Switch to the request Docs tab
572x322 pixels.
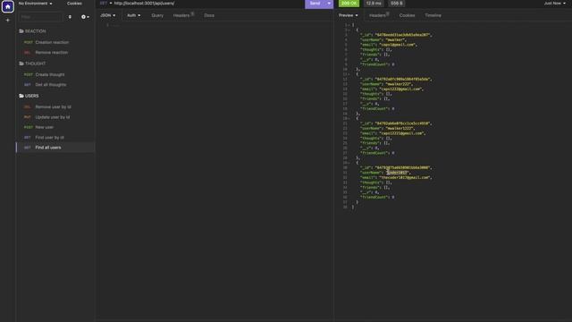click(x=209, y=15)
